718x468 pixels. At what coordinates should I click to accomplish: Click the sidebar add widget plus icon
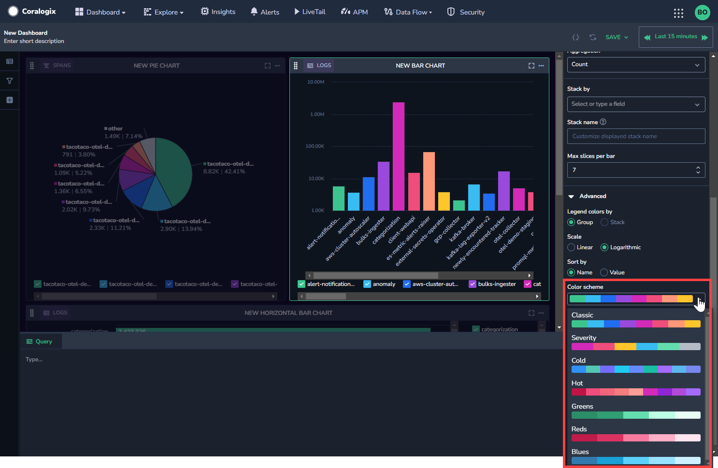click(x=10, y=100)
